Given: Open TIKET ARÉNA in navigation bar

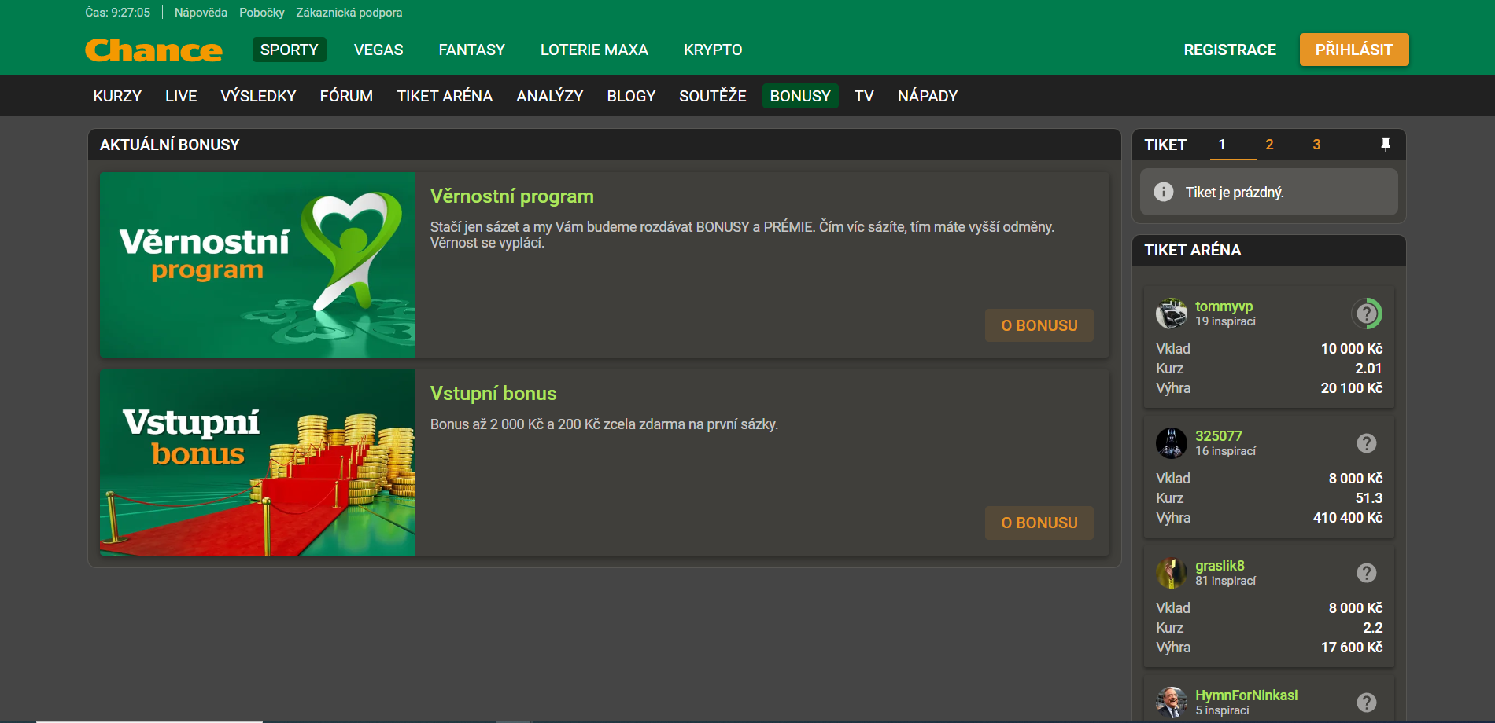Looking at the screenshot, I should 445,96.
